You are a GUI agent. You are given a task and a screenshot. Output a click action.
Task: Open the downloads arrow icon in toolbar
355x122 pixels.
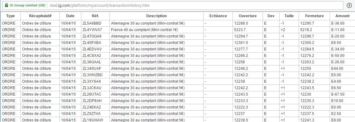pyautogui.click(x=349, y=5)
